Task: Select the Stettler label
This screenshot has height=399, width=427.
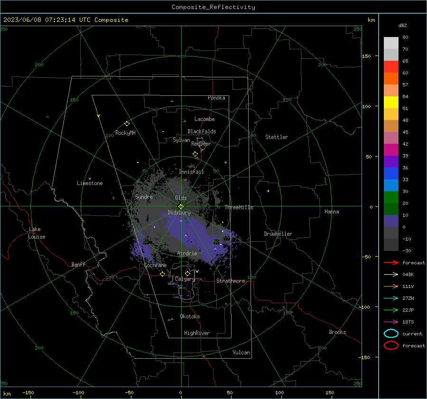Action: coord(277,137)
